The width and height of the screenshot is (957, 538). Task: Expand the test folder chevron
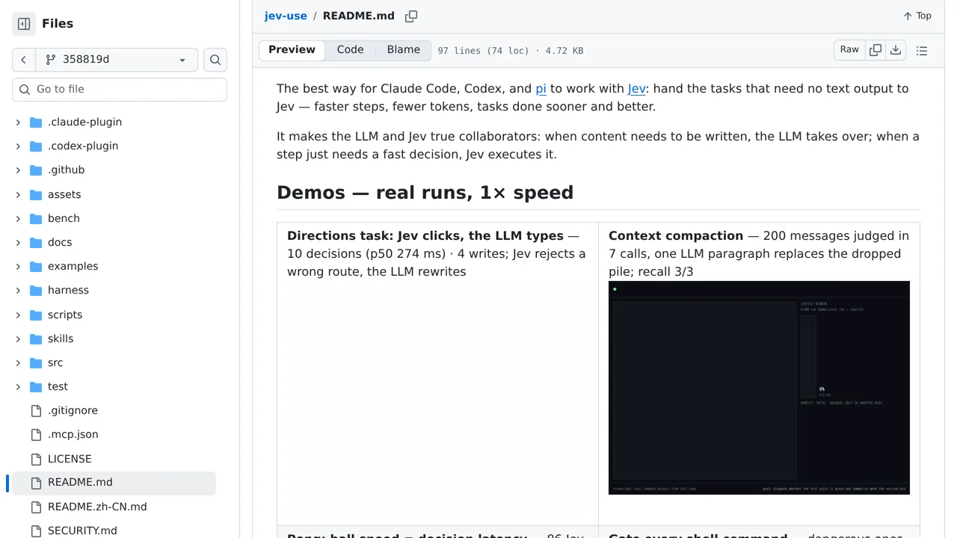tap(18, 386)
